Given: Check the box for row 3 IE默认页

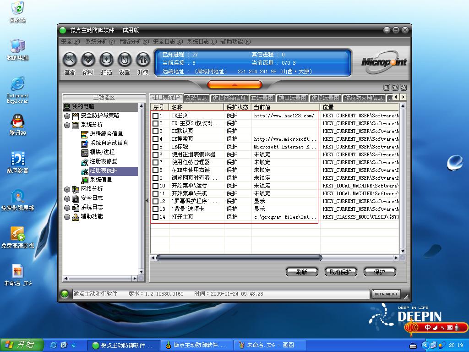Looking at the screenshot, I should (156, 131).
